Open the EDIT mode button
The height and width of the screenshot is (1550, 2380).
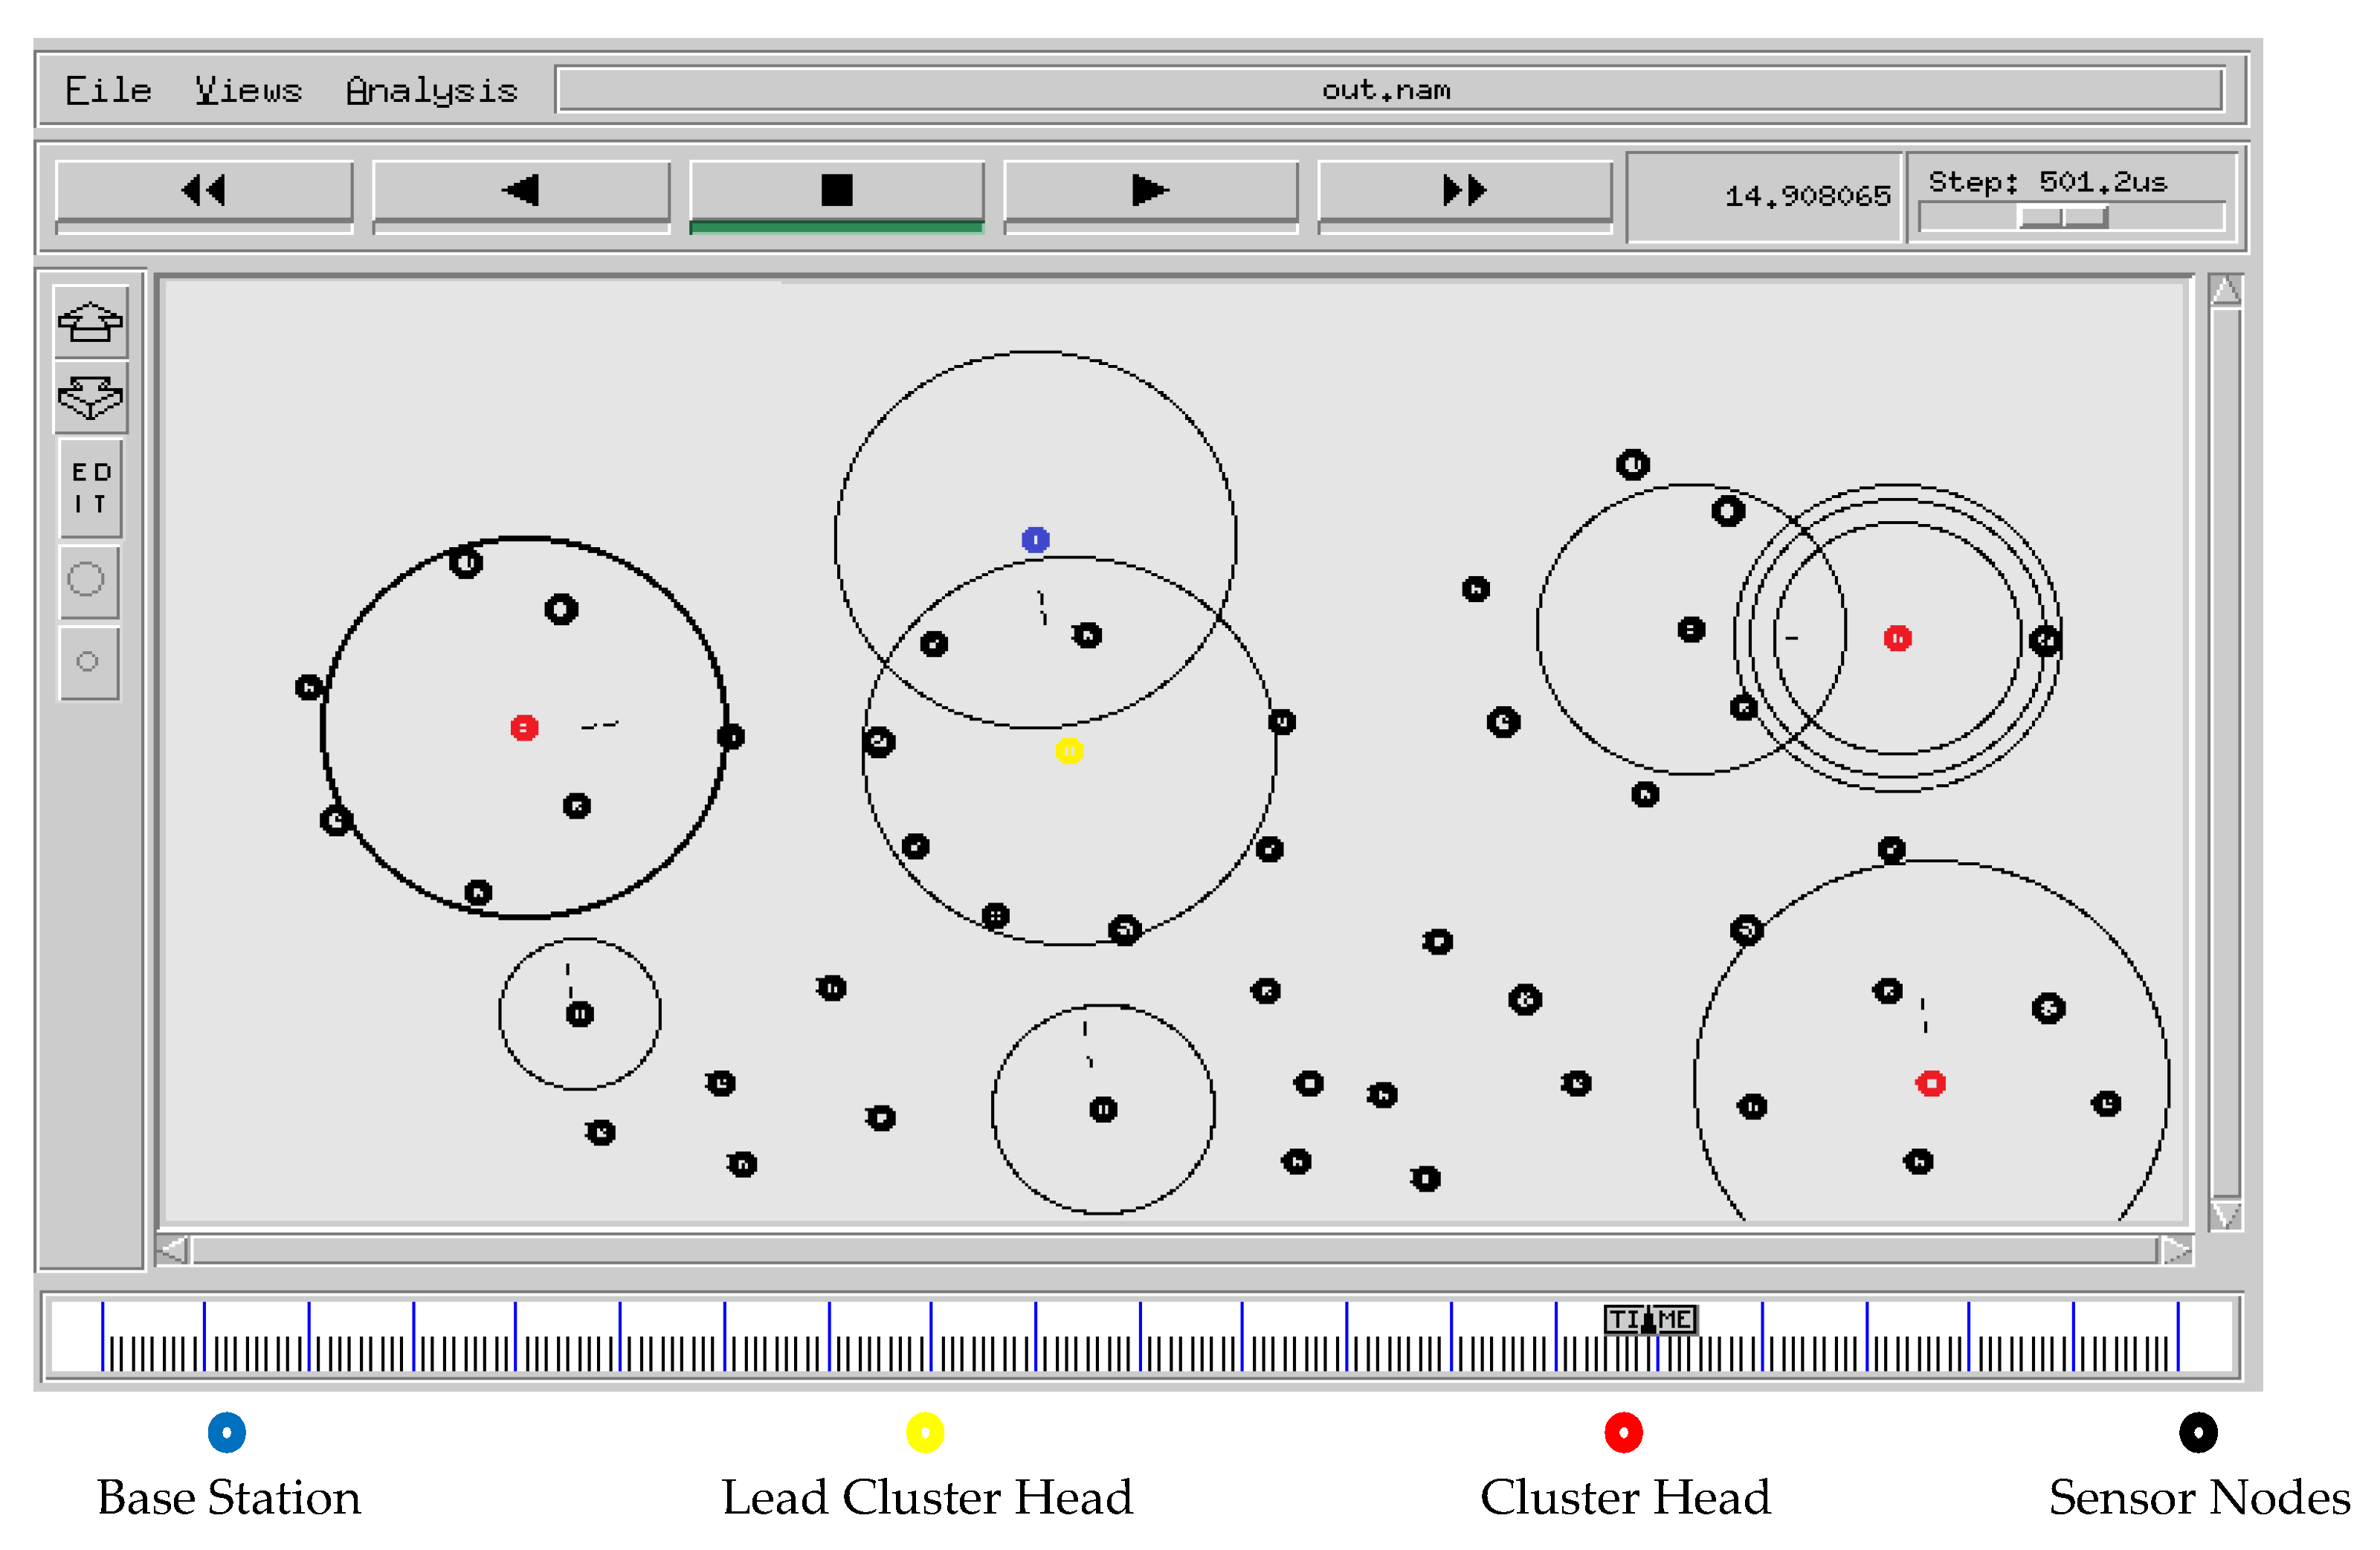(90, 488)
